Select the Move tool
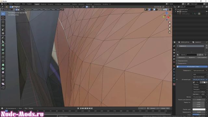This screenshot has width=208, height=117. [3, 22]
